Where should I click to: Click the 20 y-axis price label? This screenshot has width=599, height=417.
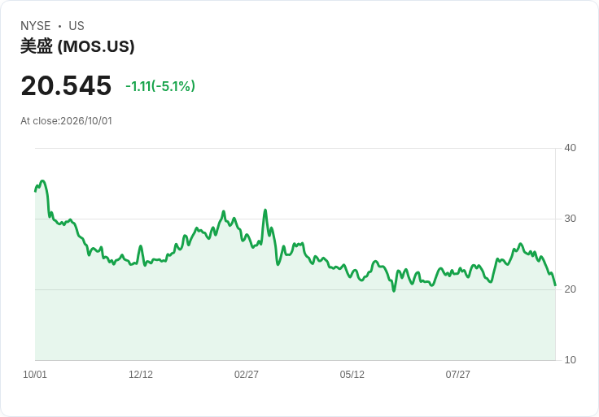(x=570, y=289)
